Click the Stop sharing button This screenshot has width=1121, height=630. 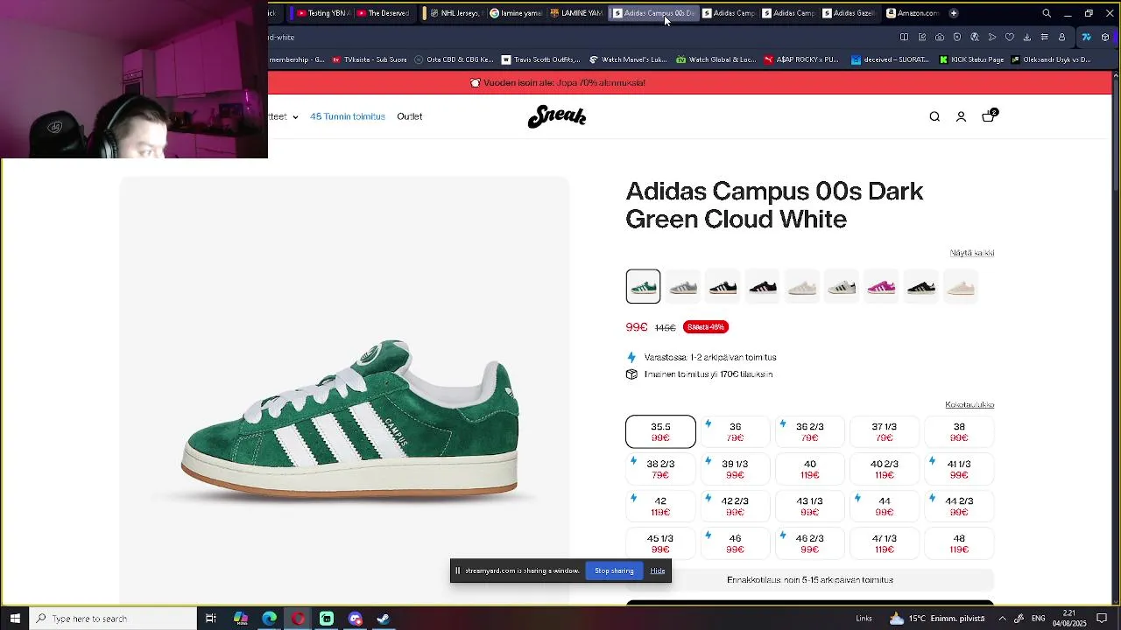[x=614, y=570]
